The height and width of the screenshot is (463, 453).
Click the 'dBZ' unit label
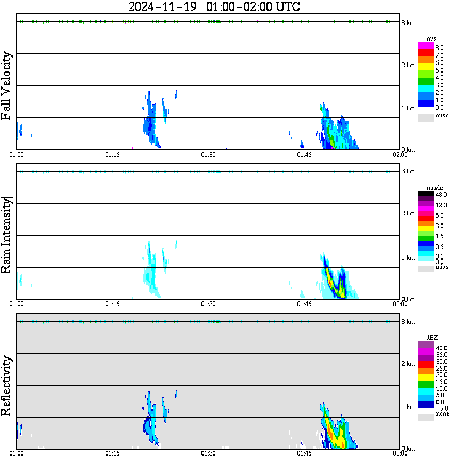click(432, 338)
